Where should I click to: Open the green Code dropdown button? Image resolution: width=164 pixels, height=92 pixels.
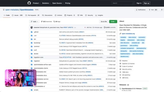[x=113, y=21]
